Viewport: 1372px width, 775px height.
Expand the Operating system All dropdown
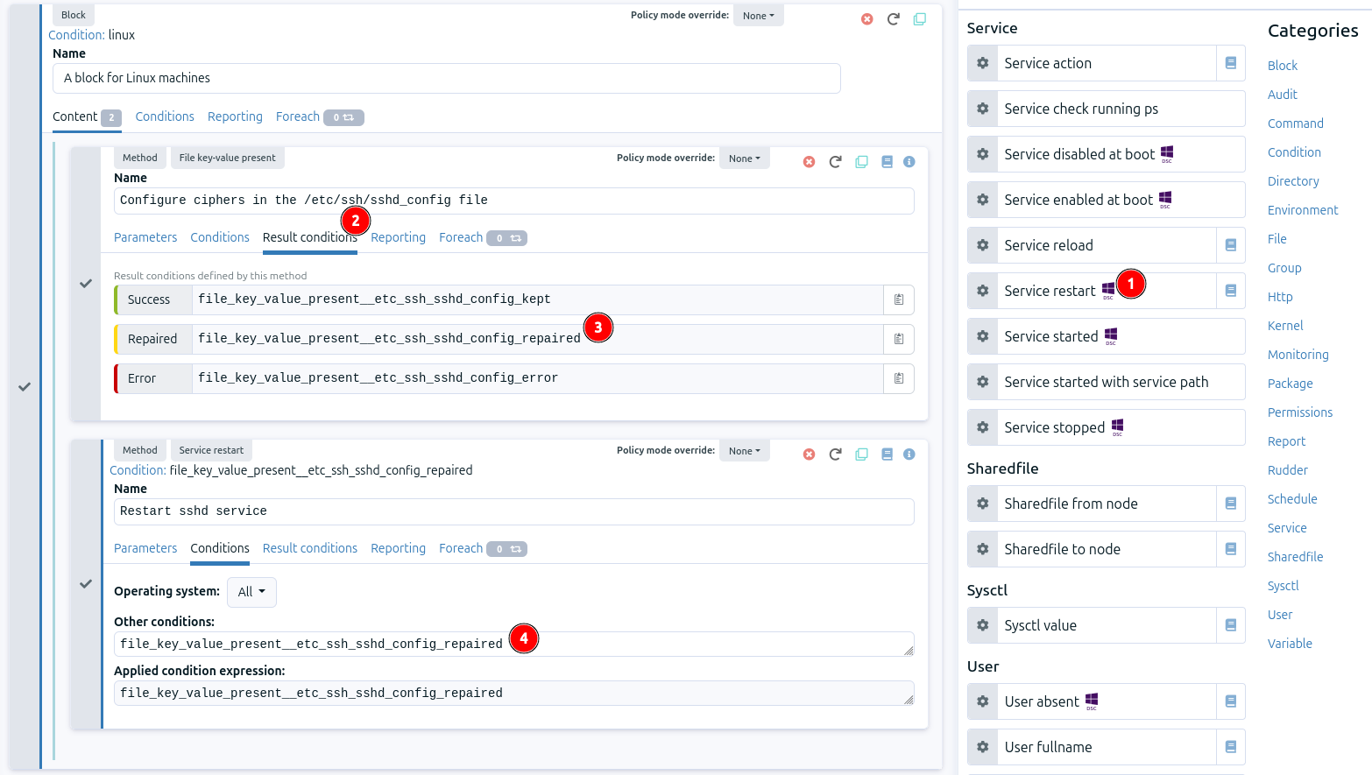pyautogui.click(x=251, y=592)
